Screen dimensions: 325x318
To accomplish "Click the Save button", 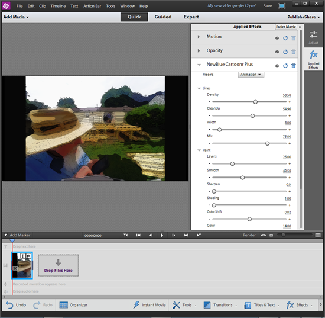I will (x=268, y=6).
